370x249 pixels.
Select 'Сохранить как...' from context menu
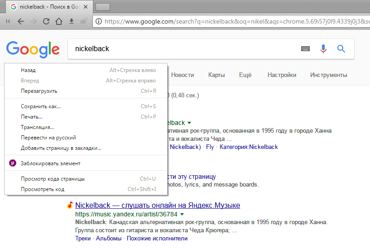(x=41, y=106)
